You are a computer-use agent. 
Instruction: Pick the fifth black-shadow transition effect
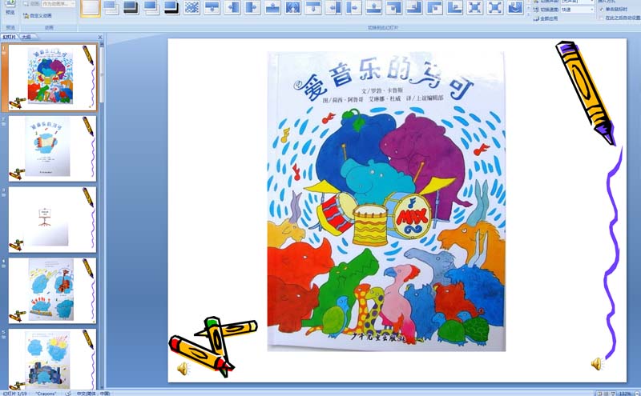pos(171,7)
